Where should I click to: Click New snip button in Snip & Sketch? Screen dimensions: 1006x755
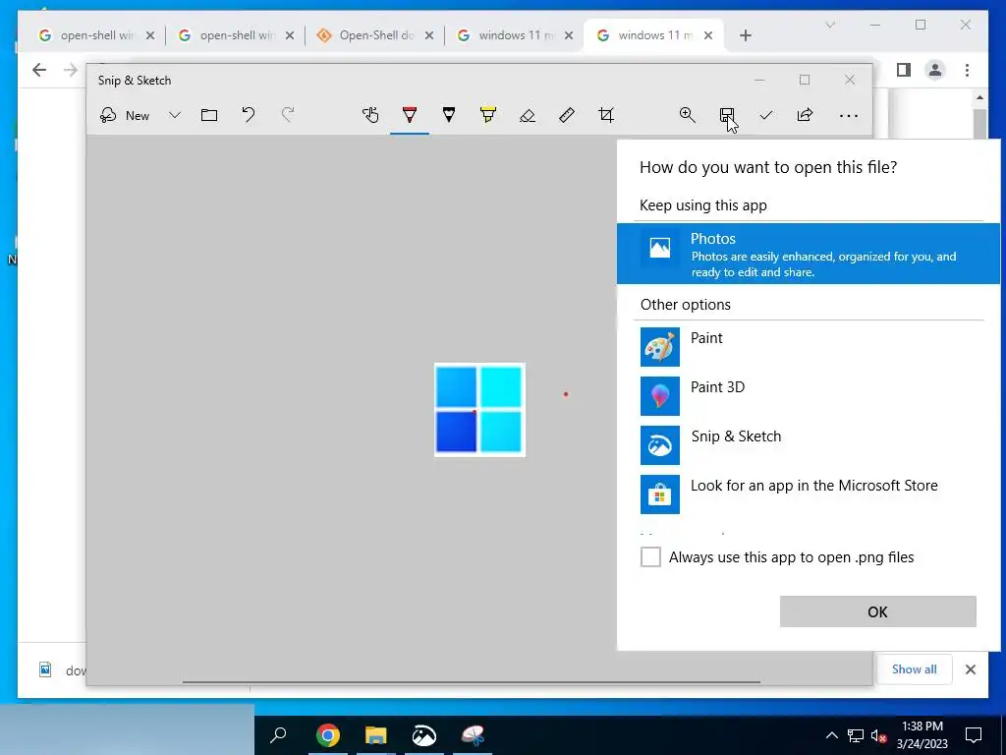click(x=125, y=116)
